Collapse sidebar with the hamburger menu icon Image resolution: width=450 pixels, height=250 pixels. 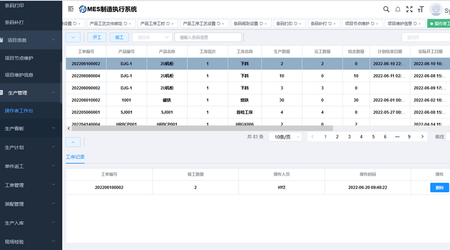point(71,9)
